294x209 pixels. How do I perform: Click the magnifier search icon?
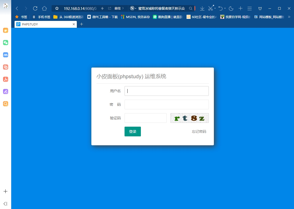190,8
